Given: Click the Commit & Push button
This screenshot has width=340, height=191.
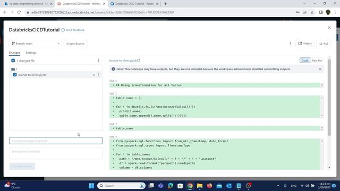Looking at the screenshot, I should pyautogui.click(x=22, y=166).
